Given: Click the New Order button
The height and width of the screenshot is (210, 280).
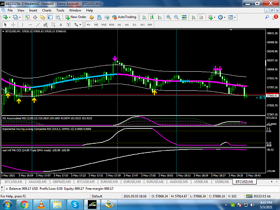Looking at the screenshot, I should 76,17.
